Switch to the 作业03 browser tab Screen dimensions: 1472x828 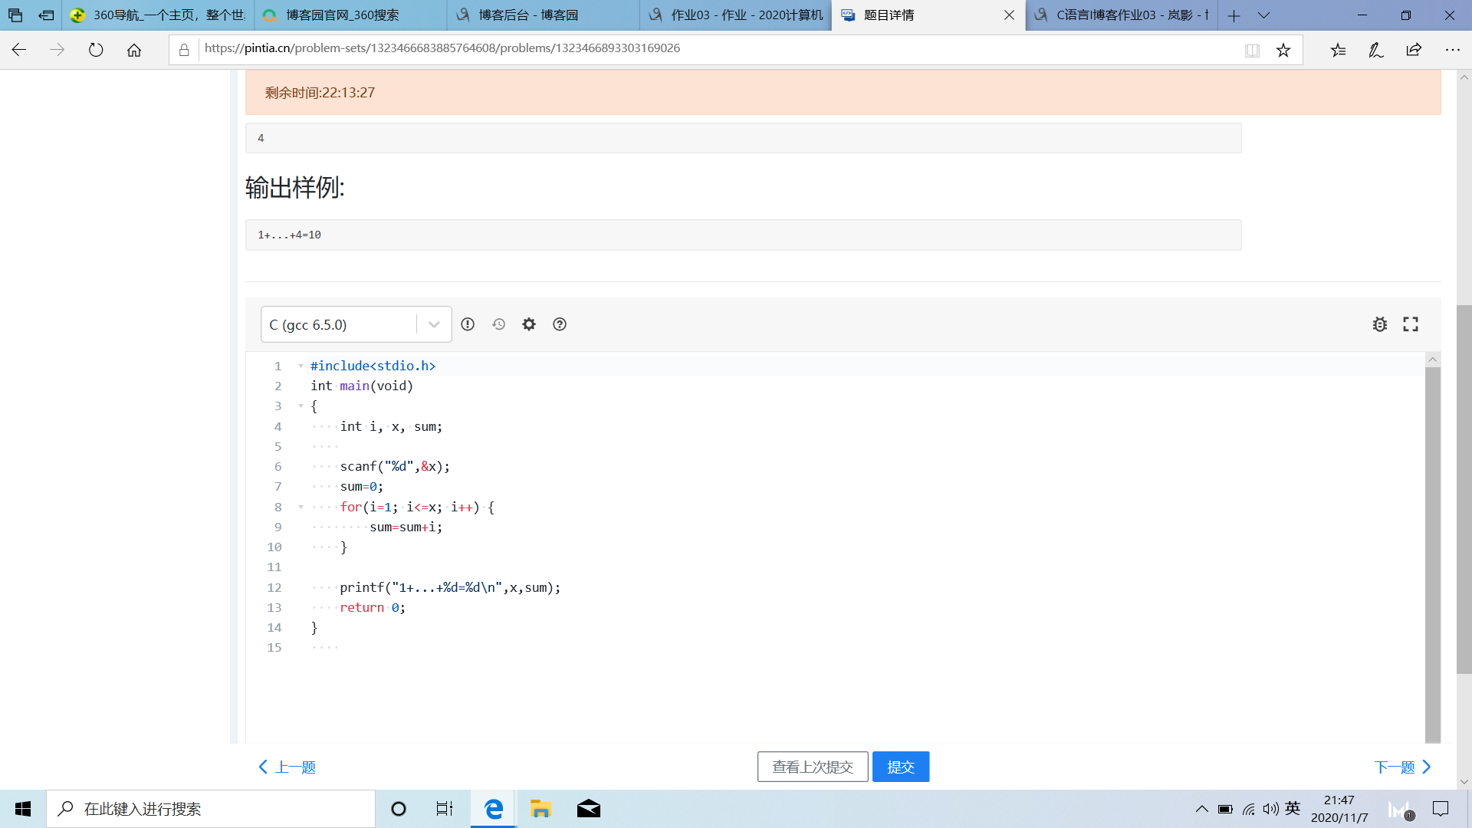tap(736, 15)
